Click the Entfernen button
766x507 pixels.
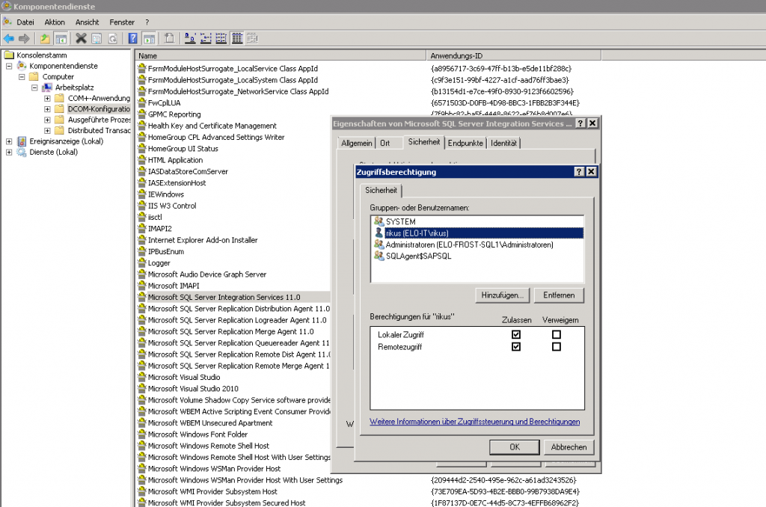[559, 295]
